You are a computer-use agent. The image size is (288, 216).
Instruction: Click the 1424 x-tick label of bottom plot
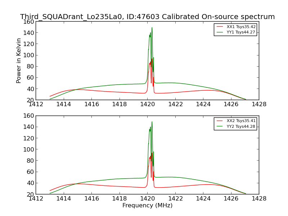203,199
